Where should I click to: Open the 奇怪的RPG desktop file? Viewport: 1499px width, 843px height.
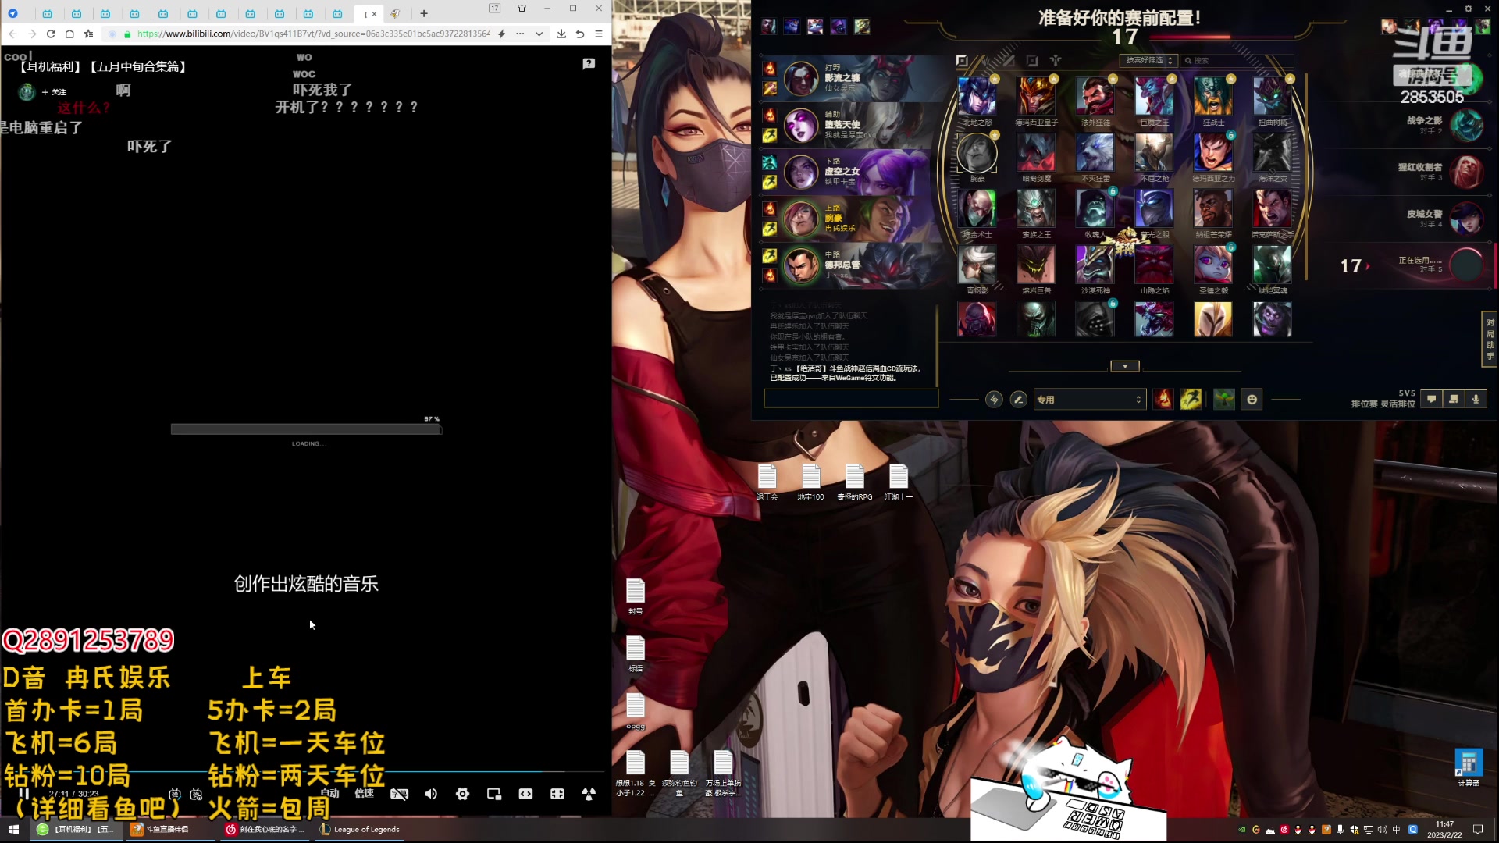point(855,482)
